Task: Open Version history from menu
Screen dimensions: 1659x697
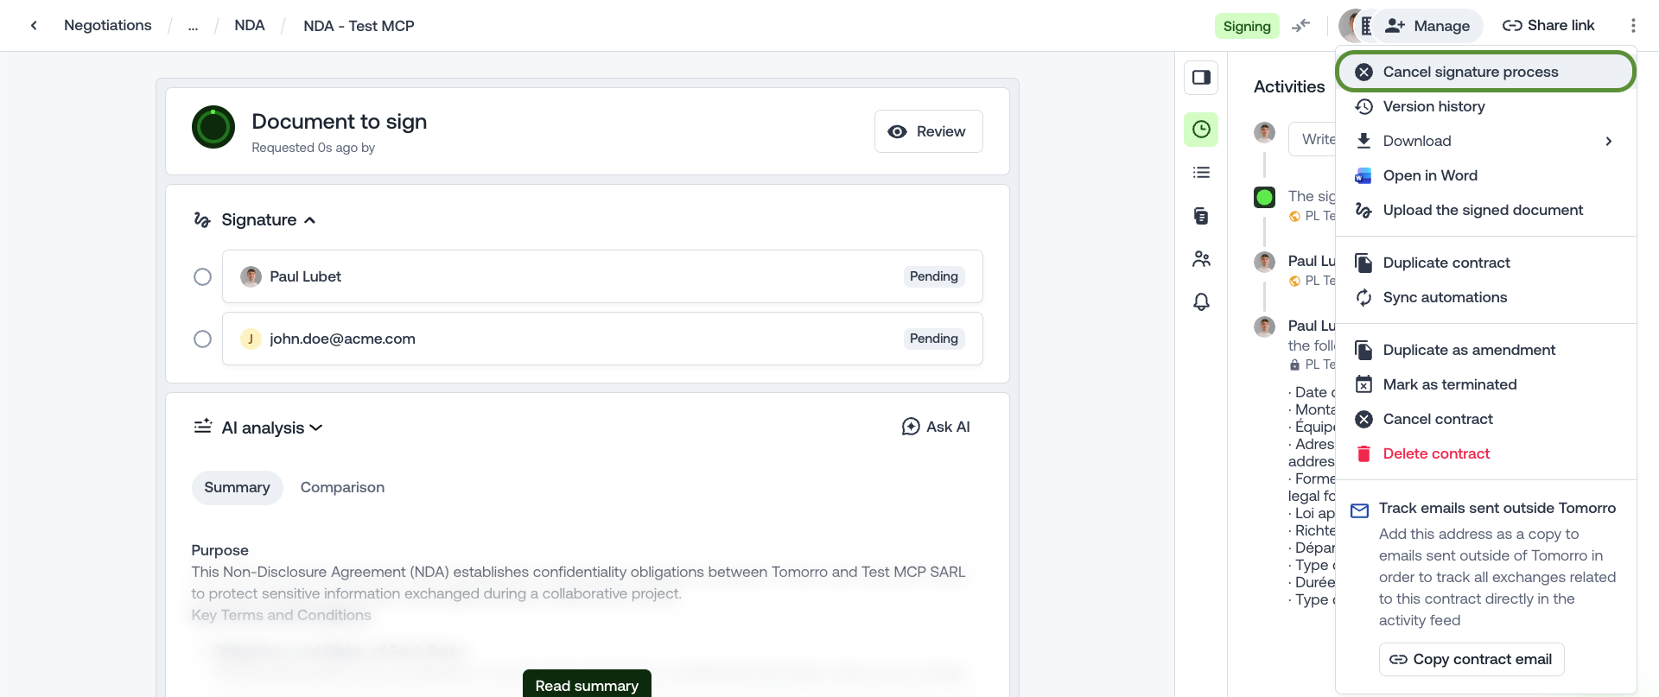Action: click(1486, 106)
